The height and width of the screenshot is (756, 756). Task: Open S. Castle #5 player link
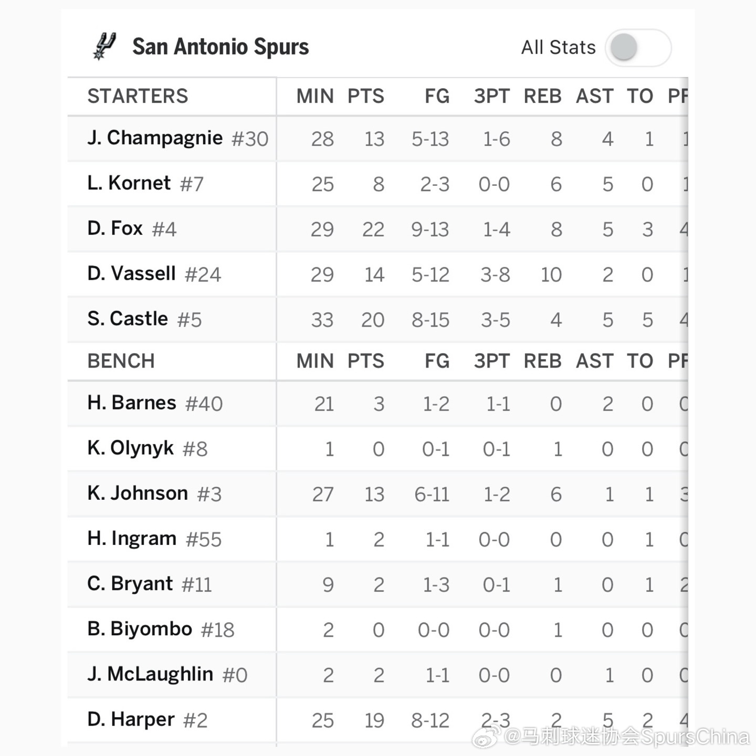pyautogui.click(x=144, y=319)
